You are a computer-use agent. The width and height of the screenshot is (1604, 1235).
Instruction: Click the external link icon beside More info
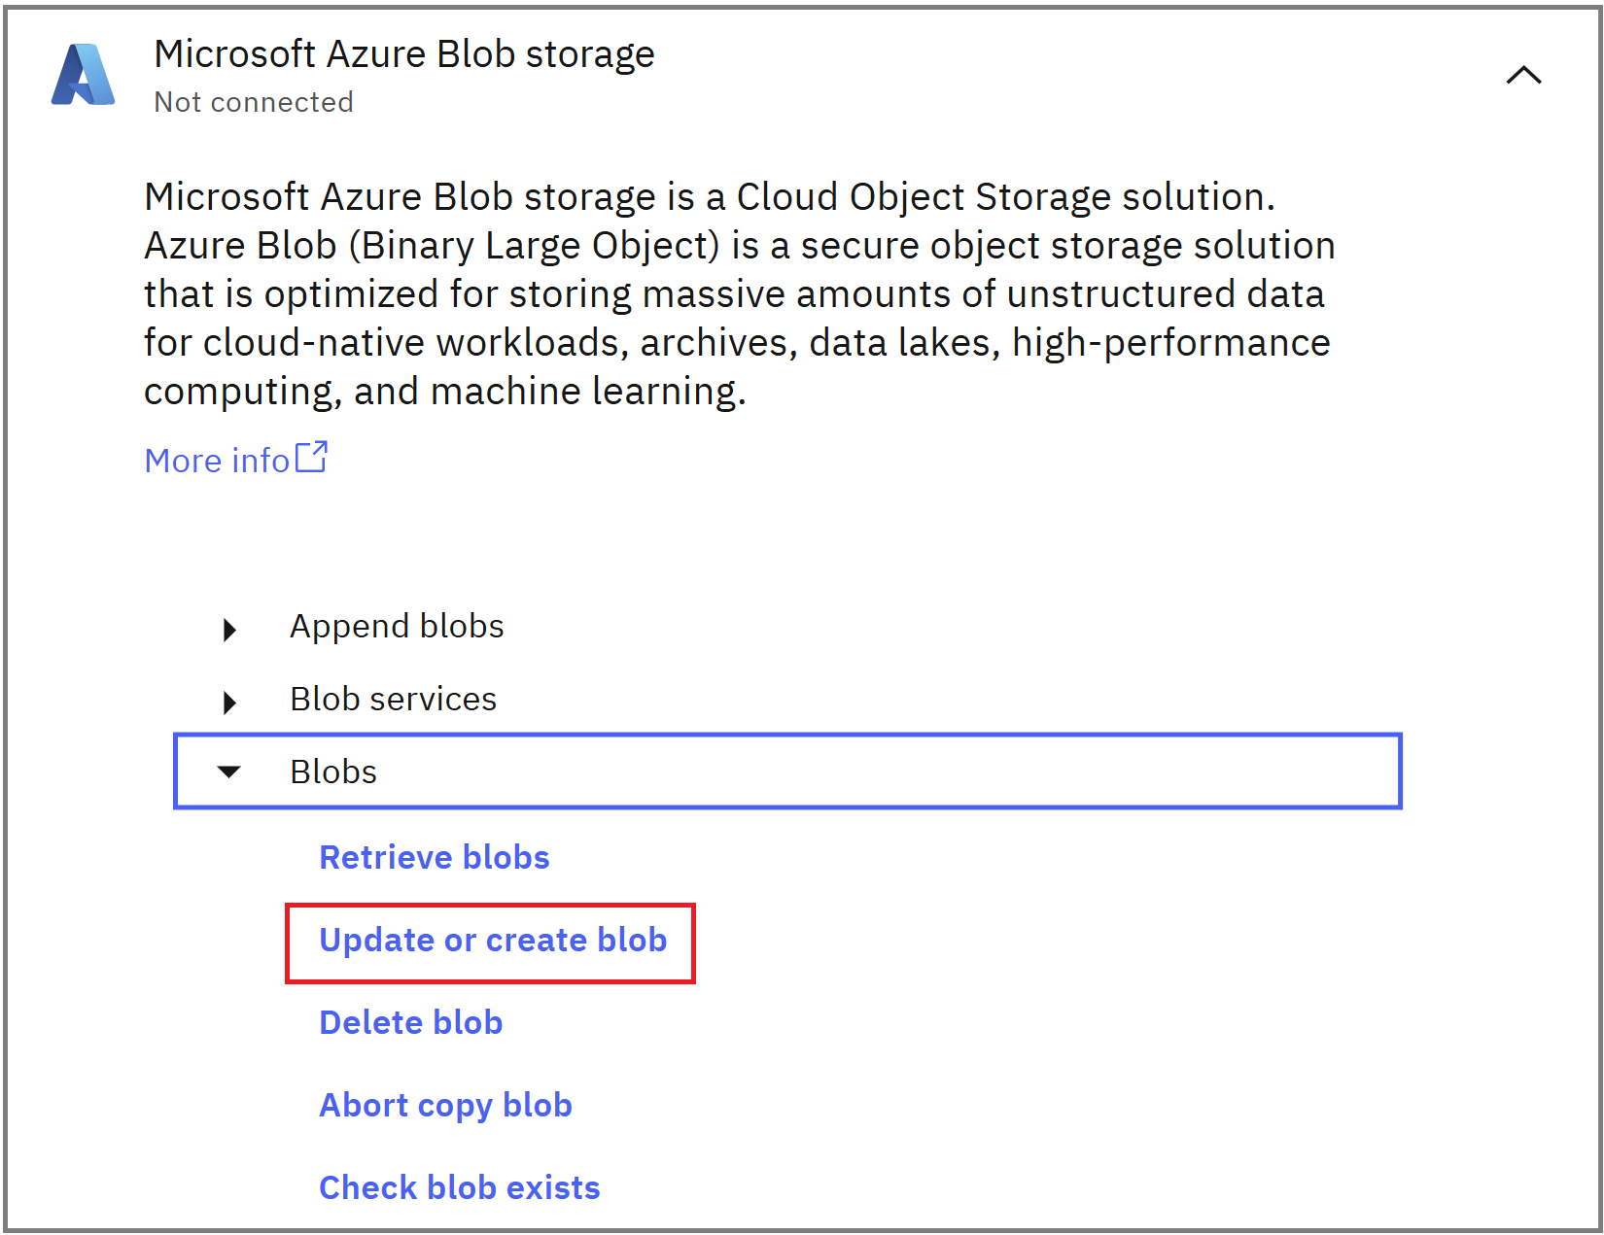(x=311, y=457)
